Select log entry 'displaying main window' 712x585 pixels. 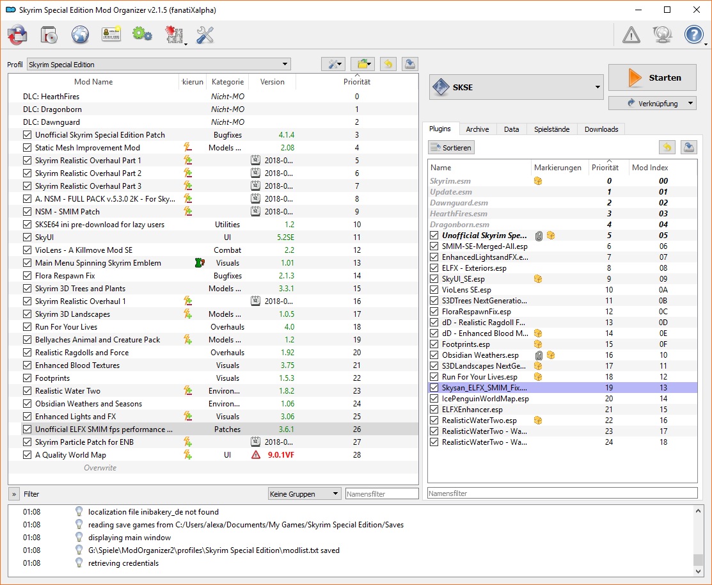pyautogui.click(x=129, y=537)
